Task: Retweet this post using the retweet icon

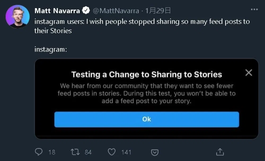Action: [75, 152]
